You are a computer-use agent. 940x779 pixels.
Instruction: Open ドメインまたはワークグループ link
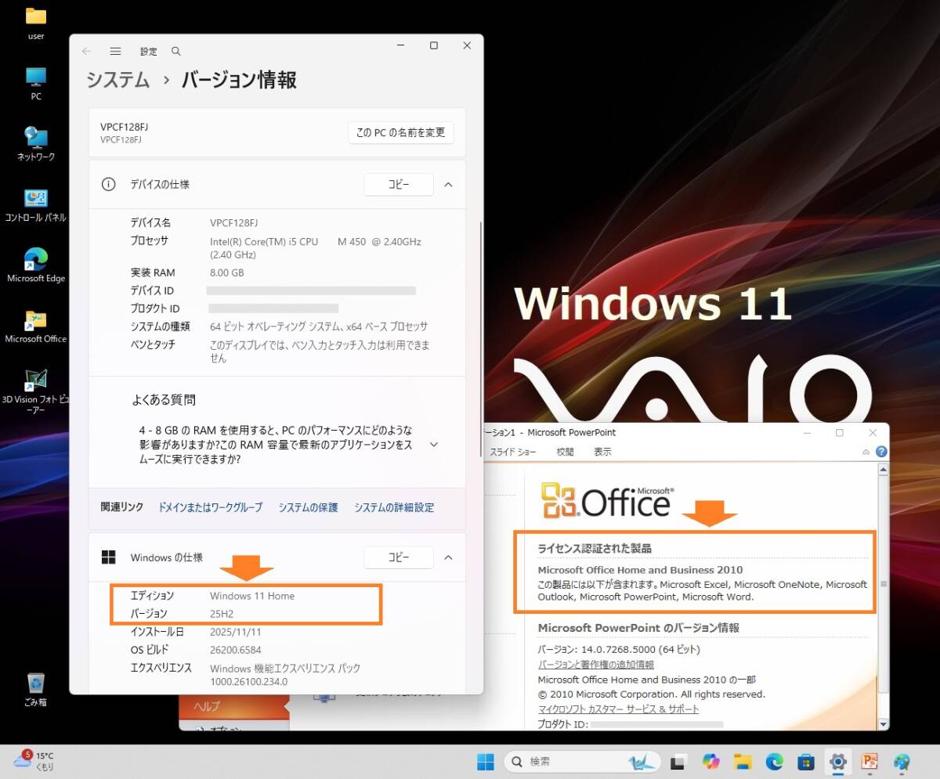click(x=211, y=507)
